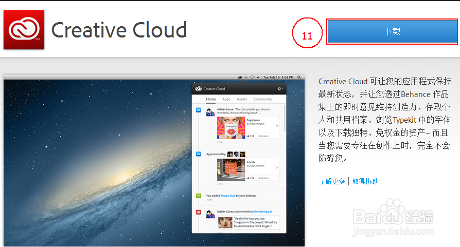The width and height of the screenshot is (460, 247).
Task: Click the Tue Feb 19 4:08 PM clock
Action: [x=278, y=77]
